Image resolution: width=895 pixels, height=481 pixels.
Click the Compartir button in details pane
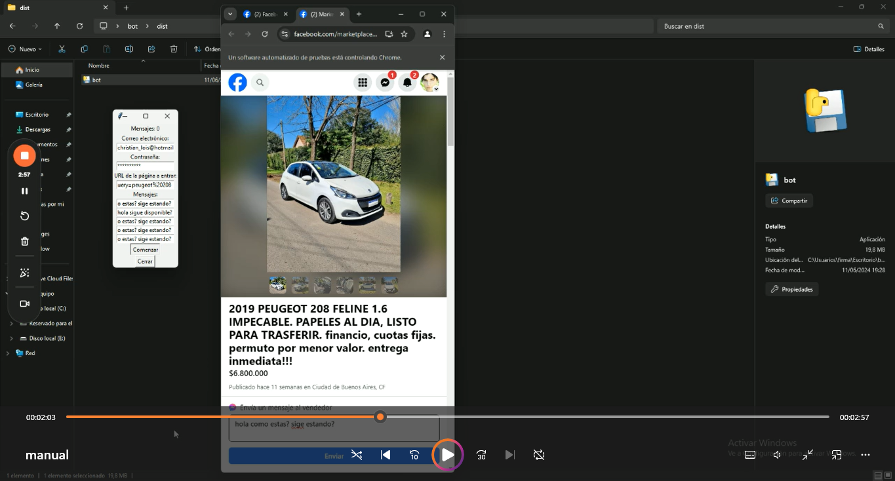coord(789,201)
